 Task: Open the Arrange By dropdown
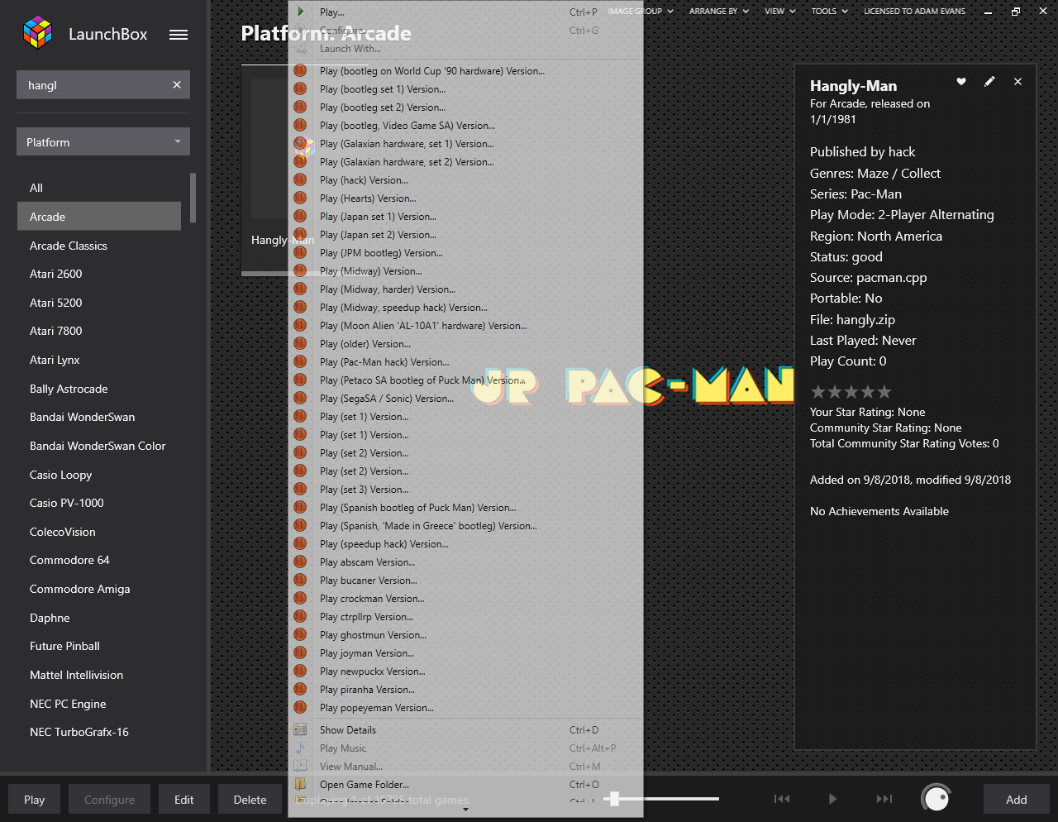point(718,12)
